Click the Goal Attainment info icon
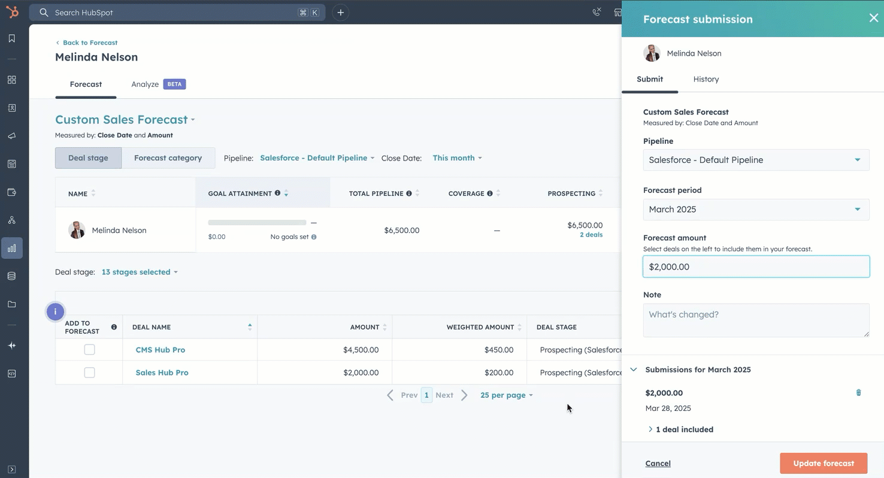The height and width of the screenshot is (478, 884). (x=277, y=193)
